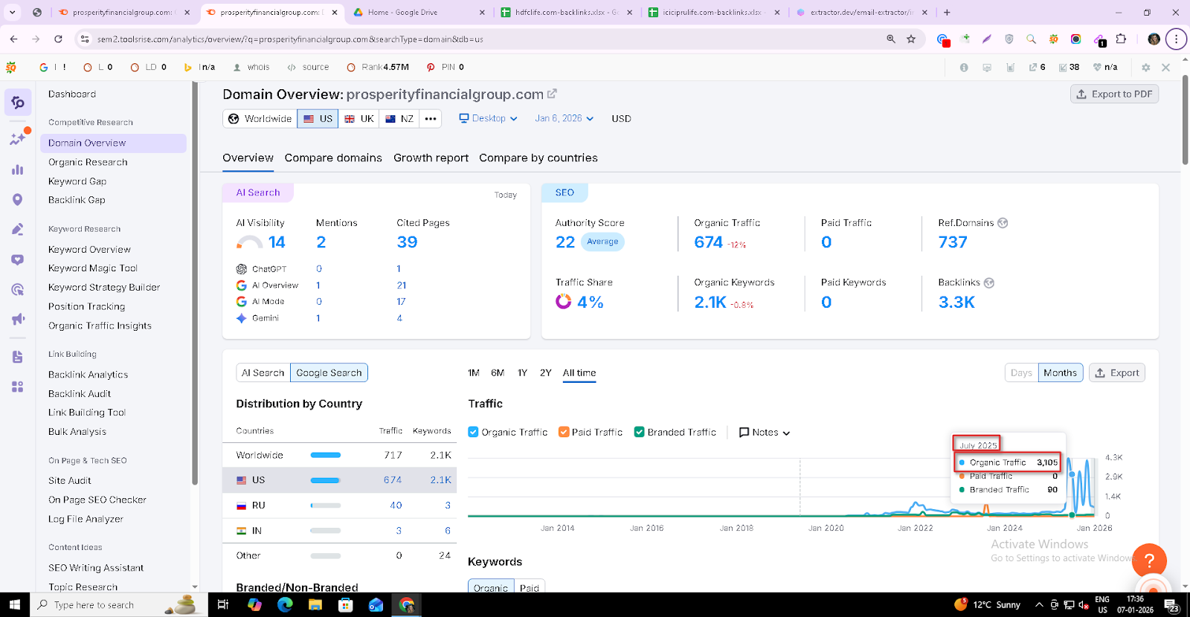Open the projects icon in the left rail
The width and height of the screenshot is (1190, 617).
[18, 103]
